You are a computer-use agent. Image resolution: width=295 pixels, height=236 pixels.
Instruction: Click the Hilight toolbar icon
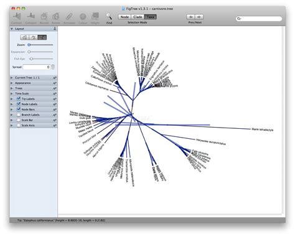pyautogui.click(x=95, y=16)
